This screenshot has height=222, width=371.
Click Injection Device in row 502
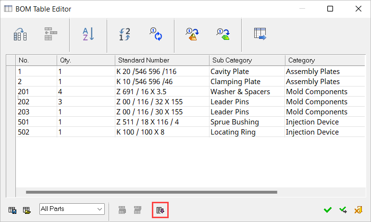pos(325,132)
